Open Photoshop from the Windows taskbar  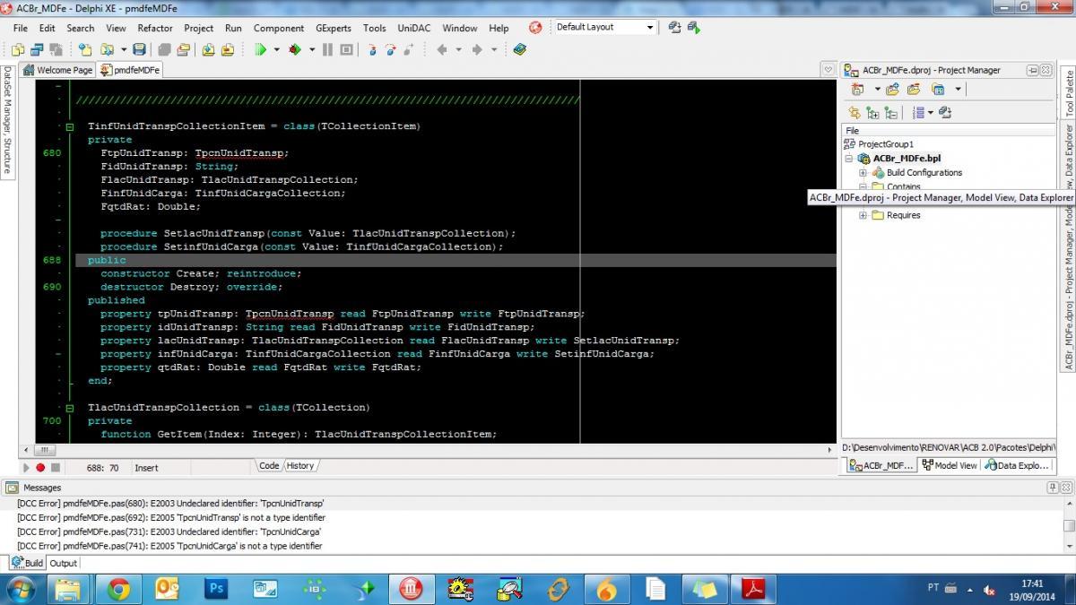click(x=216, y=589)
